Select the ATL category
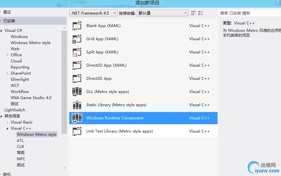The height and width of the screenshot is (176, 281). [20, 141]
